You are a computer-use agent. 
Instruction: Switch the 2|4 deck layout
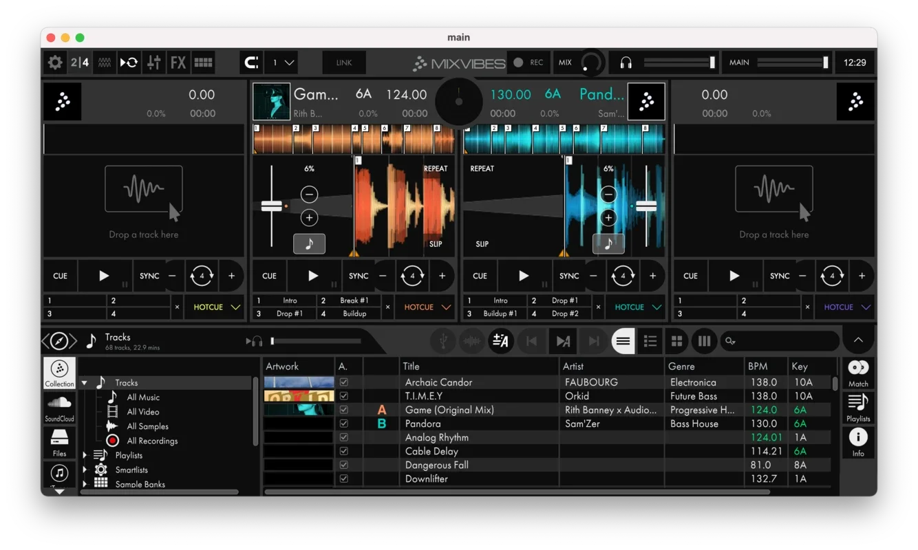80,63
